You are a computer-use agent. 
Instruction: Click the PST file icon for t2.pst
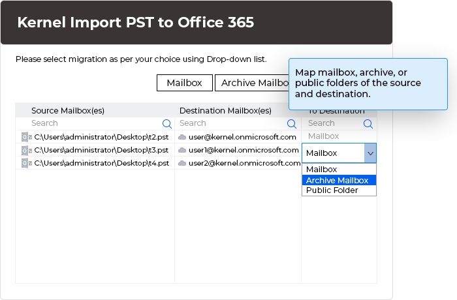point(27,137)
